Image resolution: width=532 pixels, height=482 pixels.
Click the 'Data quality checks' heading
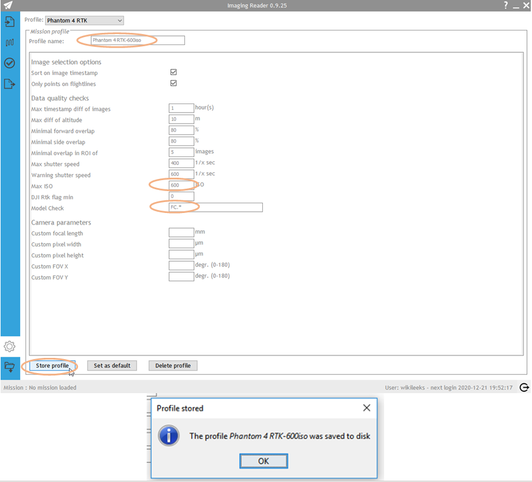60,98
